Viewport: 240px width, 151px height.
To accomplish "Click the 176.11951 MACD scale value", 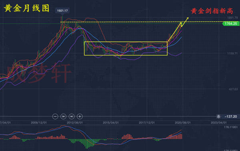I will [231, 127].
